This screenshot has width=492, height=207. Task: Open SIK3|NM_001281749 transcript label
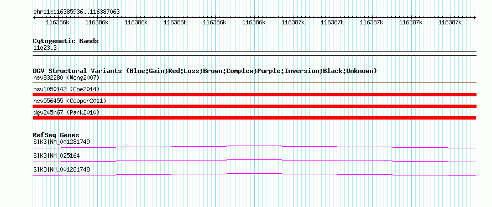point(61,142)
